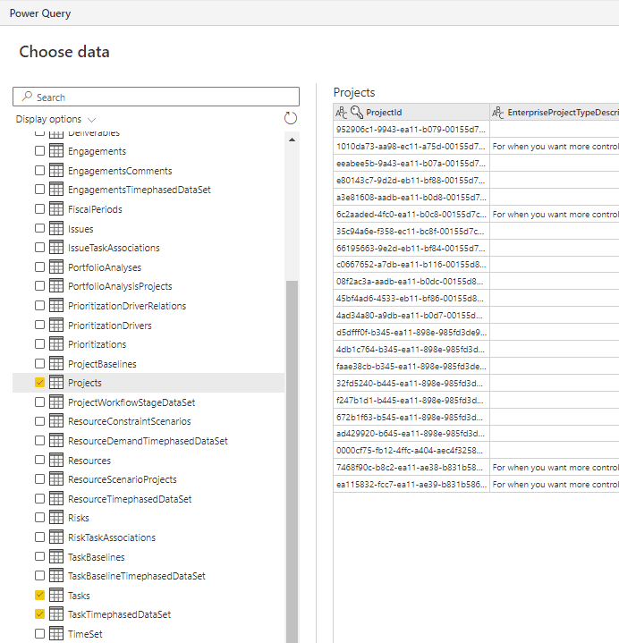Check the Engagements checkbox
619x643 pixels.
pos(39,150)
